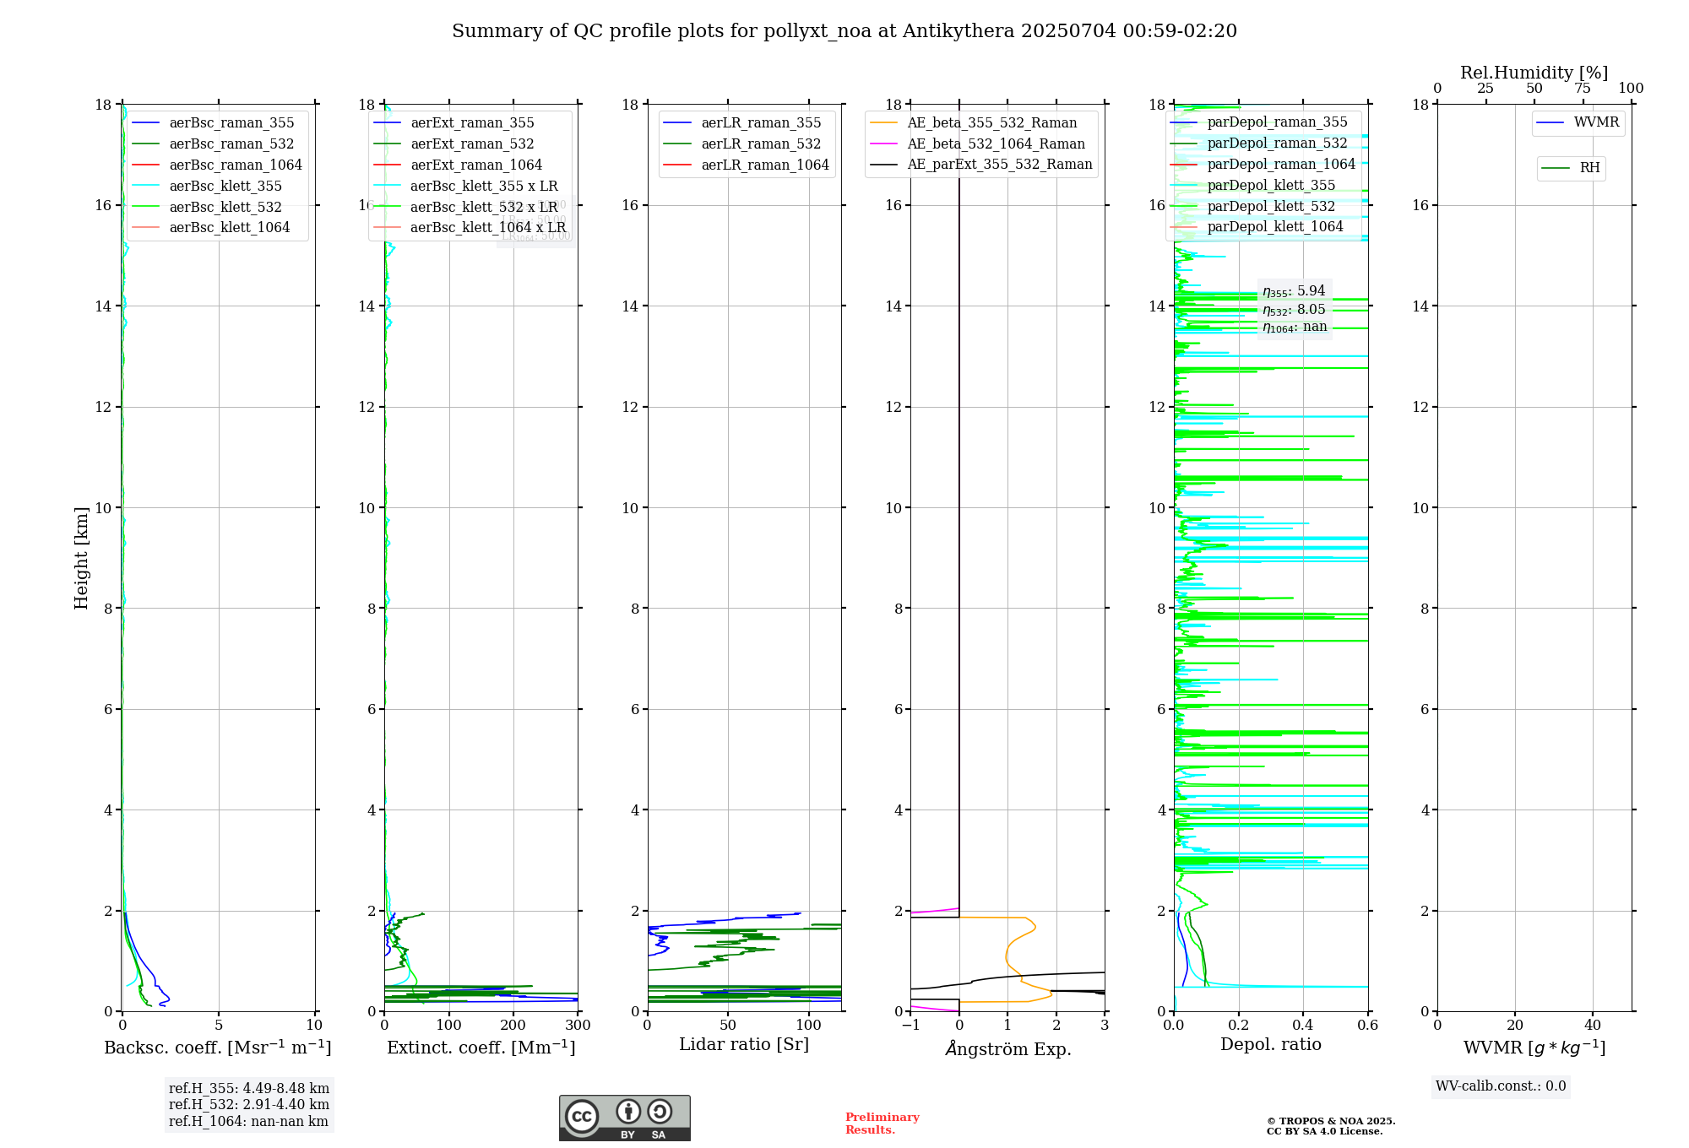Screen dimensions: 1689x1148
Task: Select legend entry aerLR_raman_1064
Action: pyautogui.click(x=747, y=165)
